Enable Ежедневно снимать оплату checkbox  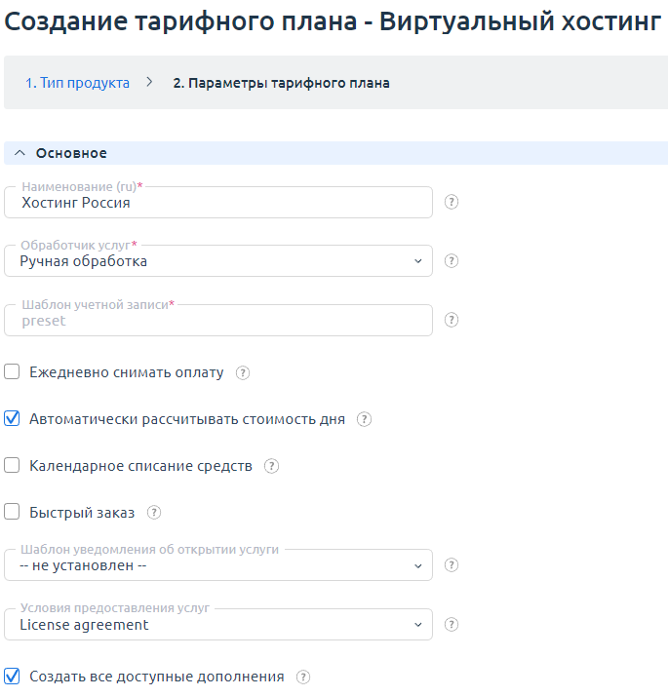click(x=12, y=372)
